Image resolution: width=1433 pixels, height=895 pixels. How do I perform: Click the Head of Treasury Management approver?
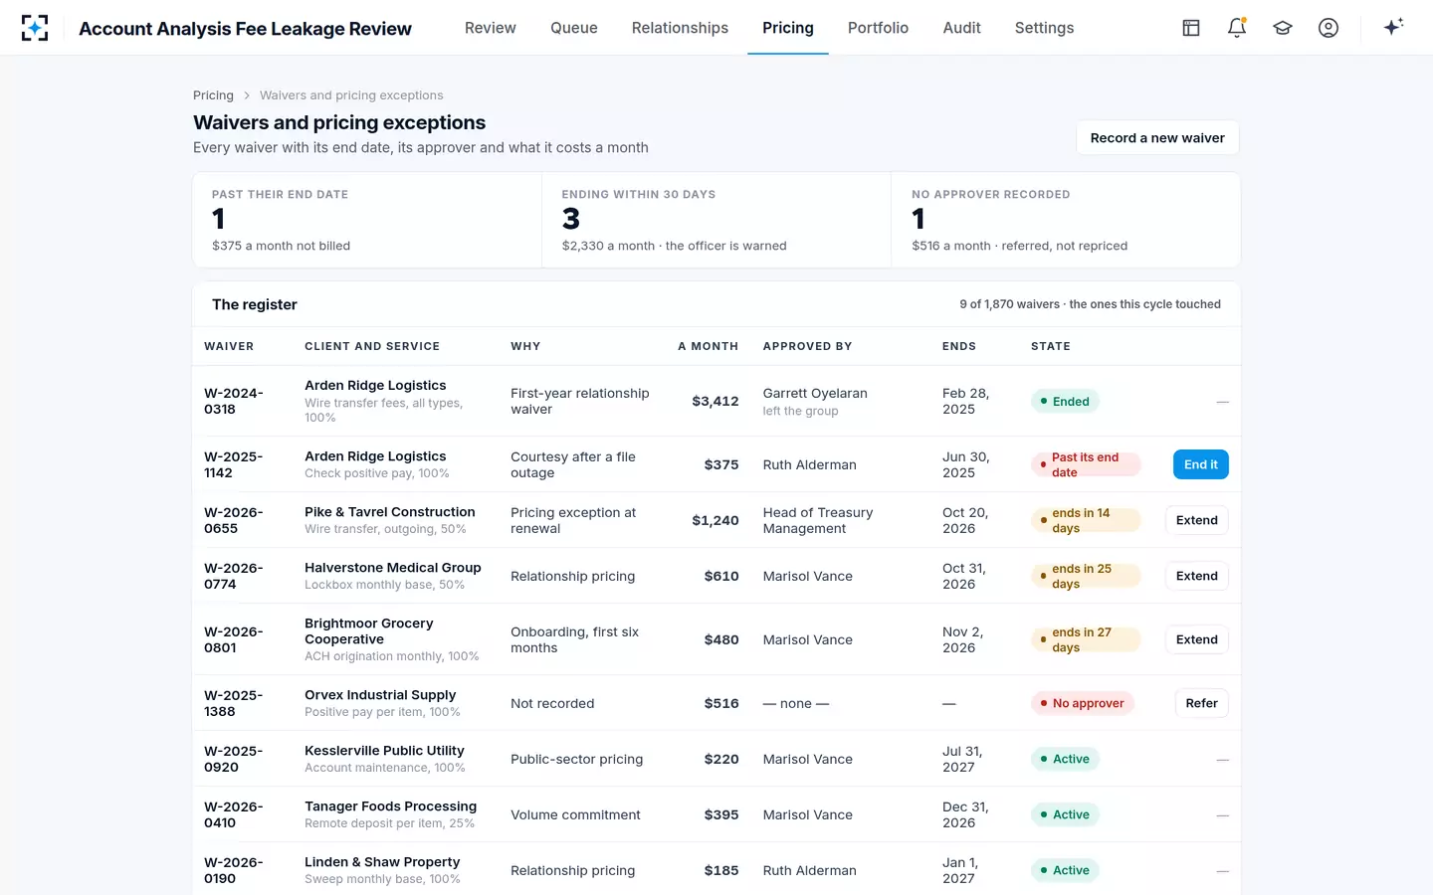(818, 520)
